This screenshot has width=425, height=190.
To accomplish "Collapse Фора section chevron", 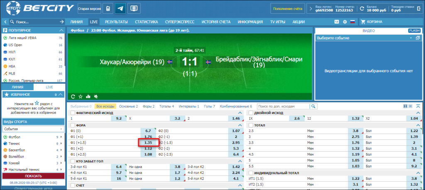I will click(239, 125).
